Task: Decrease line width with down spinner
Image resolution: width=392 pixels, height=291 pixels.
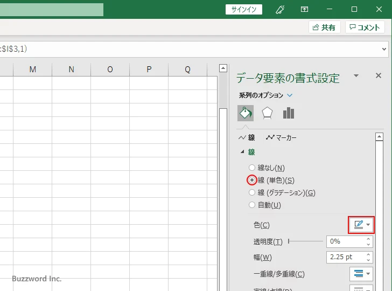Action: point(368,260)
